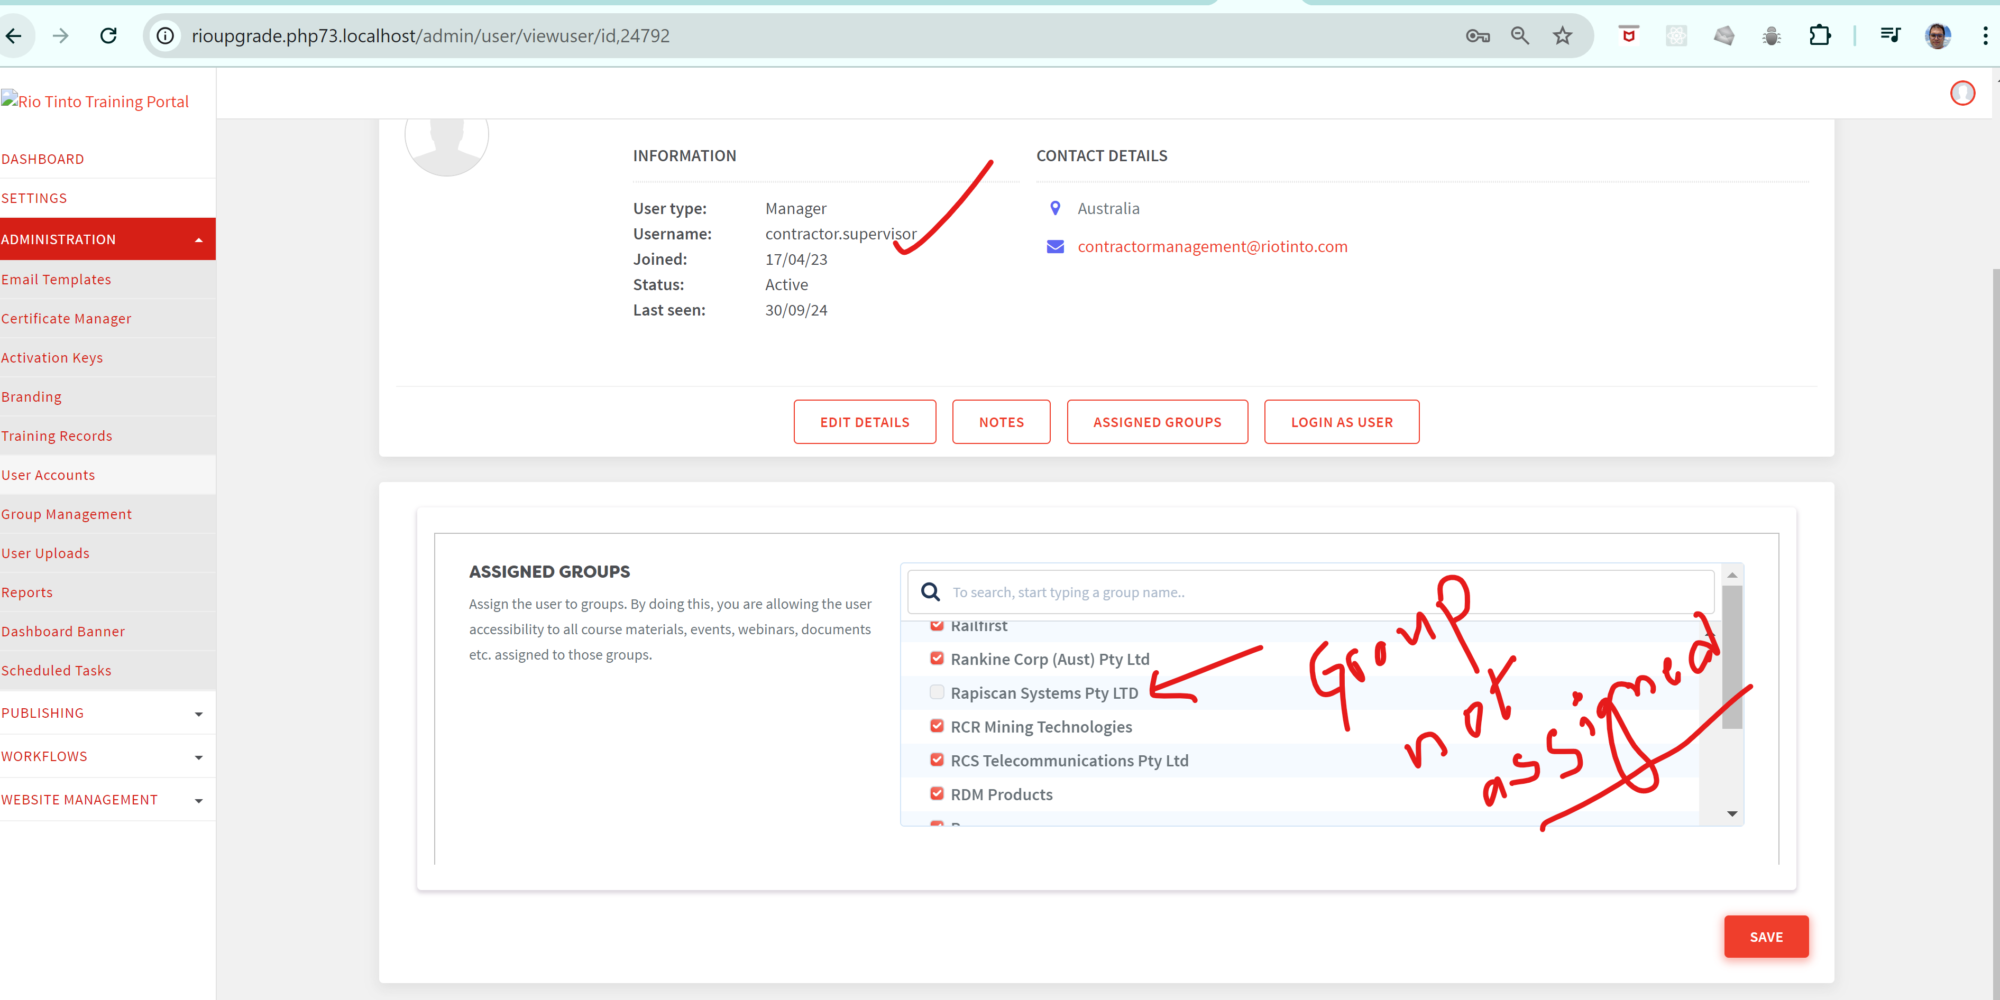Click the group name search field
Screen dimensions: 2000x1000
coord(1320,592)
